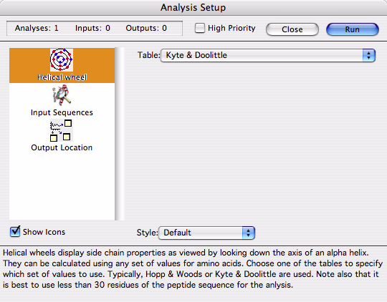Select the Output Location label

pyautogui.click(x=62, y=147)
